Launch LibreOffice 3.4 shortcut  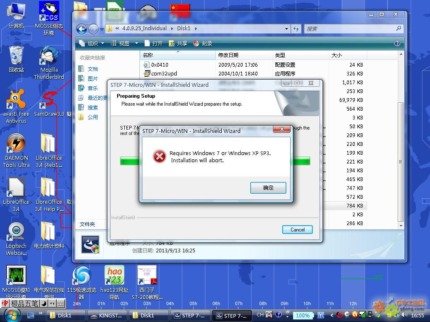(x=16, y=195)
